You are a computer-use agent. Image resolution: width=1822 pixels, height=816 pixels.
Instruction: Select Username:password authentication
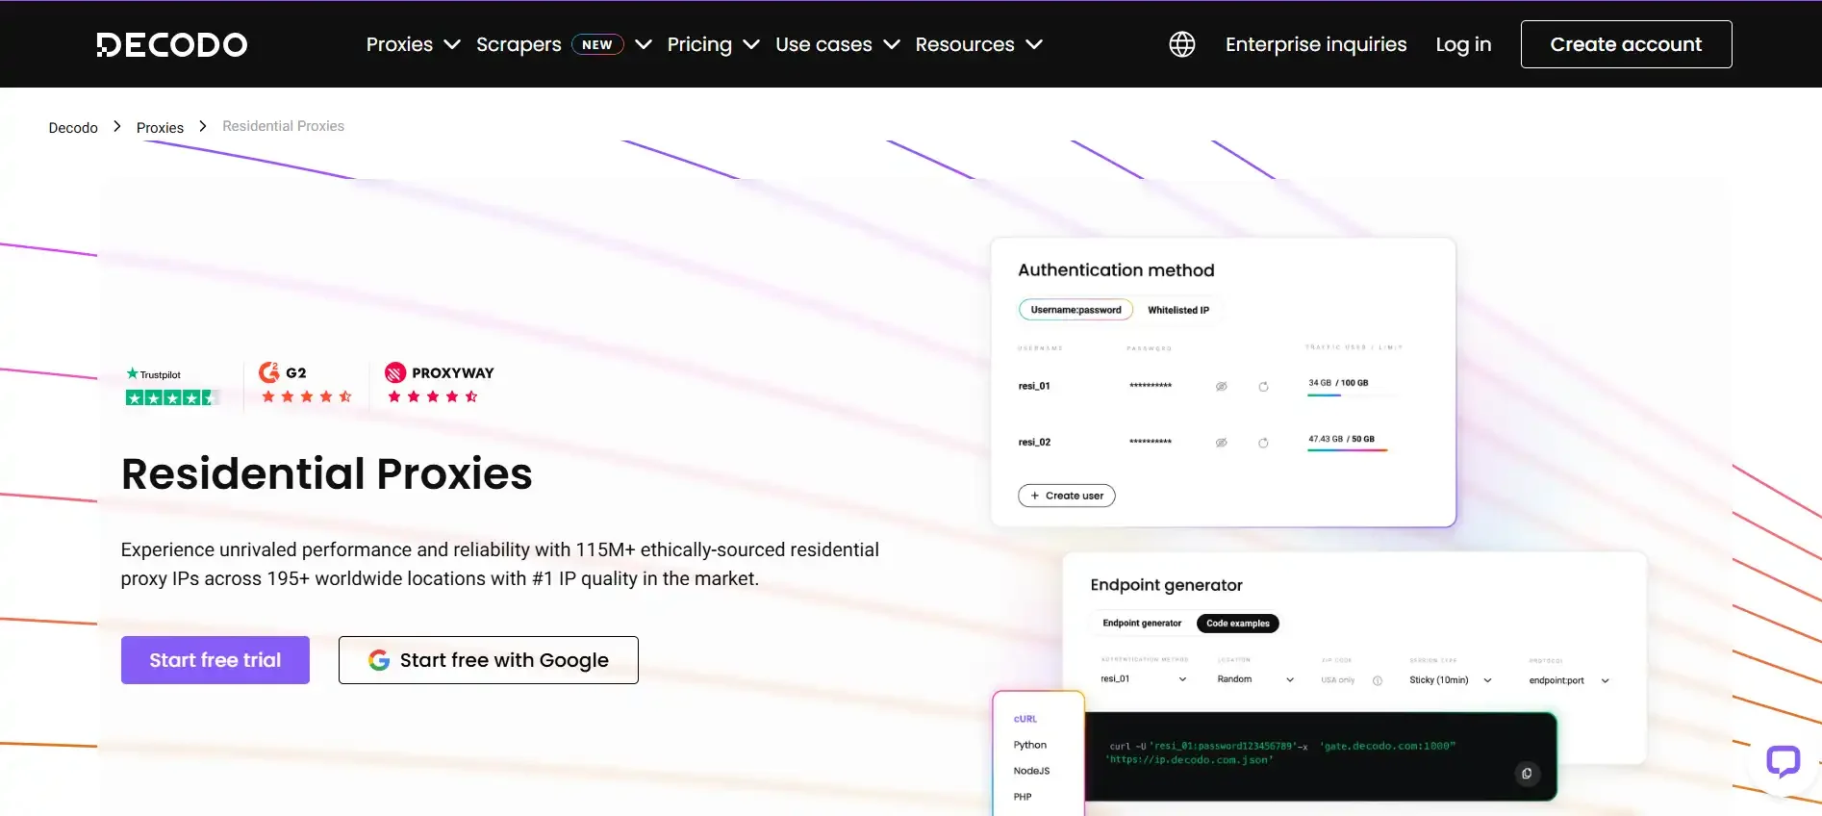coord(1075,310)
